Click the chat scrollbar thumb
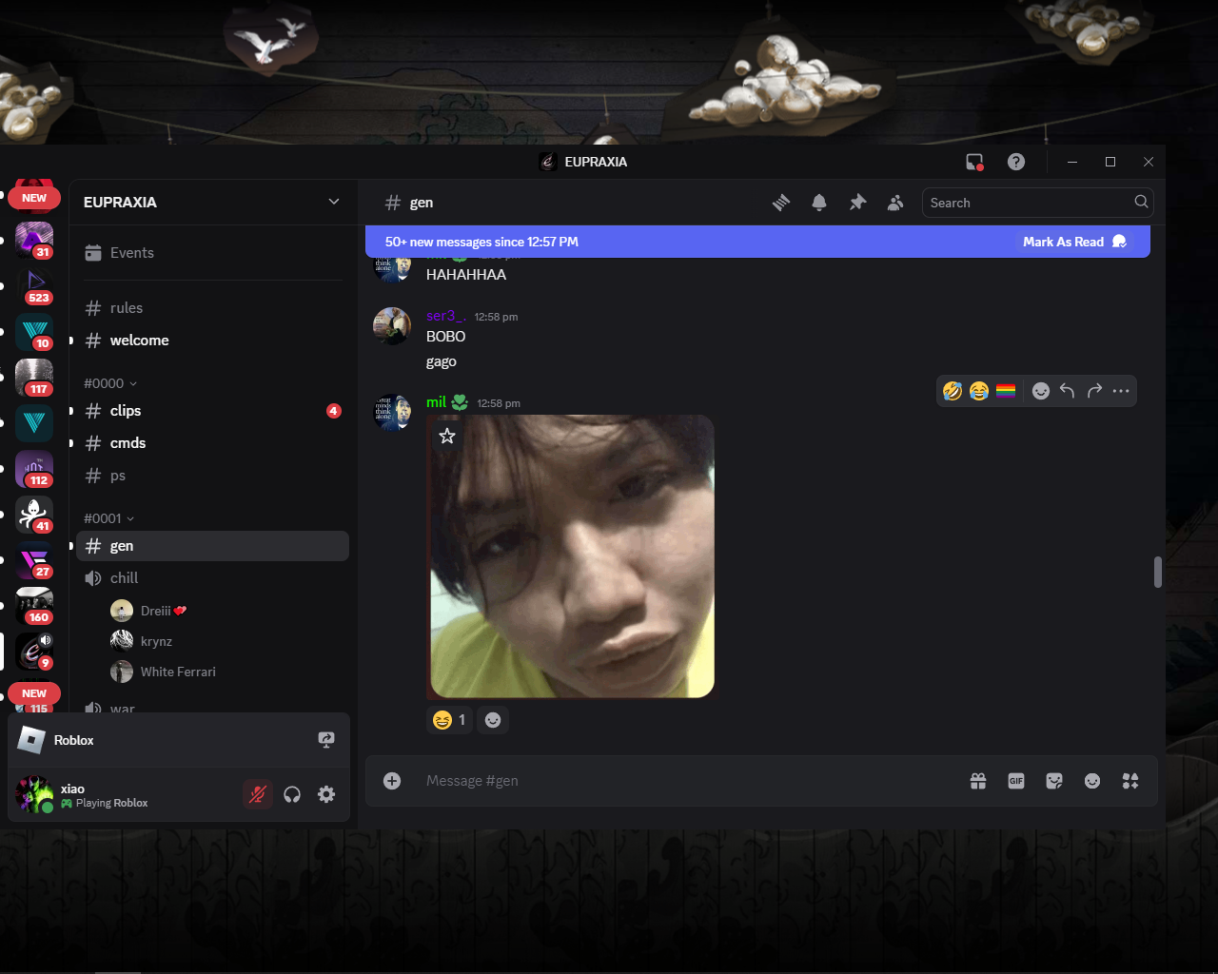This screenshot has width=1218, height=974. click(x=1158, y=573)
